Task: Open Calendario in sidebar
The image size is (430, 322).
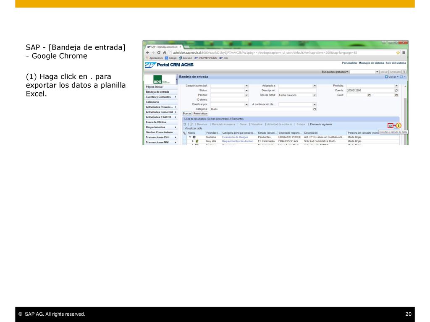Action: (x=152, y=102)
